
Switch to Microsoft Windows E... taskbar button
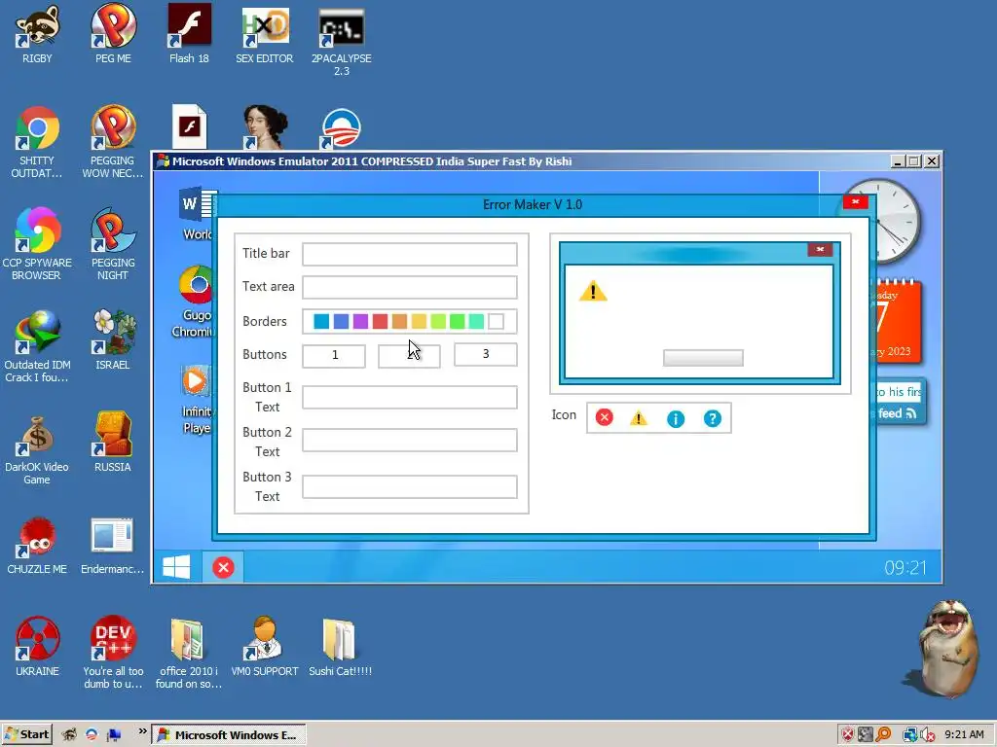pos(230,735)
